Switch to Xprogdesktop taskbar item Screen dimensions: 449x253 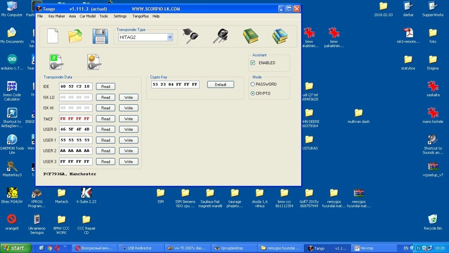click(x=234, y=248)
